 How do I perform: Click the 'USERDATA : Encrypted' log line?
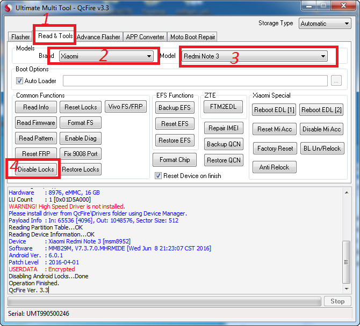[42, 269]
